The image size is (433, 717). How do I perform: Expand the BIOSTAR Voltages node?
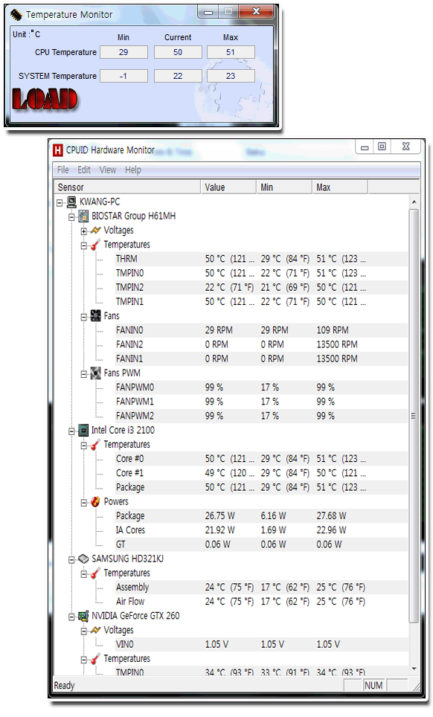[x=83, y=231]
